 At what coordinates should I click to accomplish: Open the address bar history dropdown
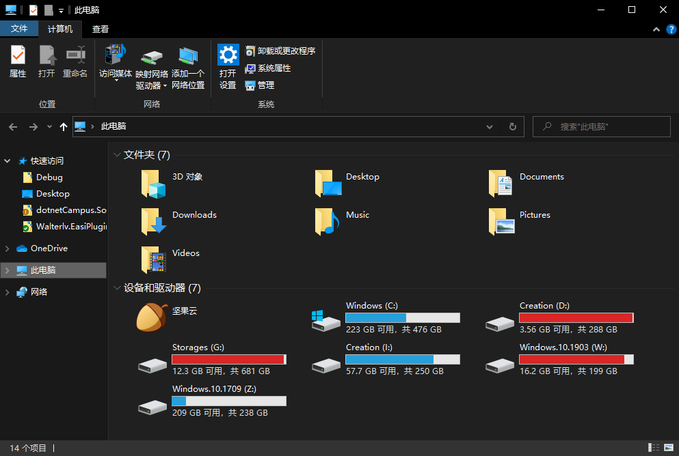click(x=490, y=126)
